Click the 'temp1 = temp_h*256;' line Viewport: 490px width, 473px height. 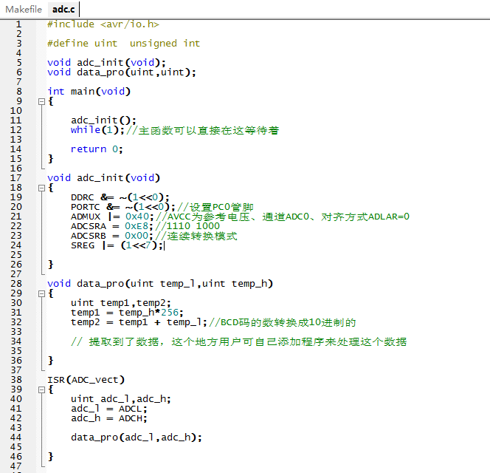(x=127, y=313)
